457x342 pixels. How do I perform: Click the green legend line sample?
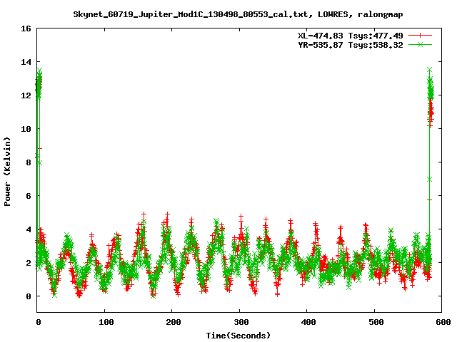[x=420, y=44]
